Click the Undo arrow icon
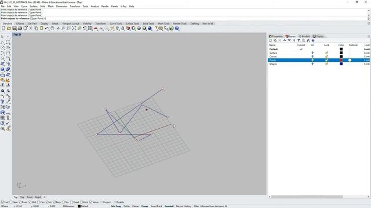This screenshot has width=371, height=208. click(x=47, y=28)
